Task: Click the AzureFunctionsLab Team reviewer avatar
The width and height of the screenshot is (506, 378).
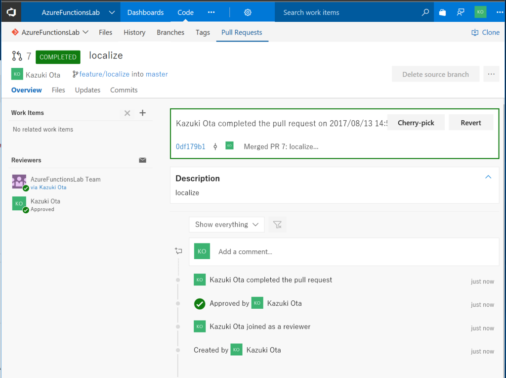Action: pos(19,182)
